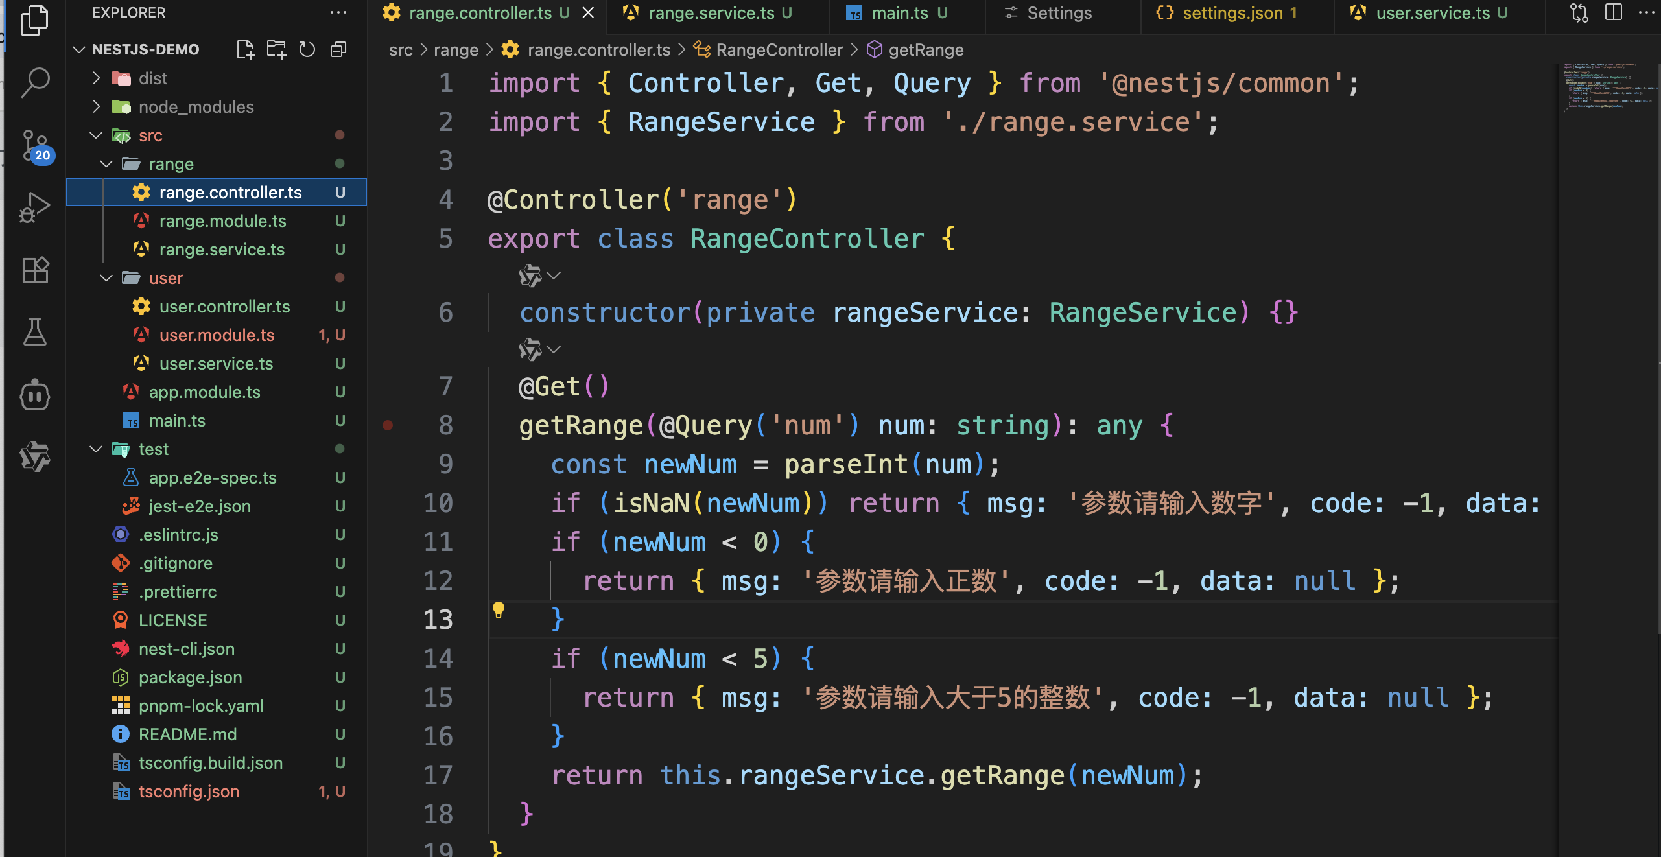Collapse the user folder
The image size is (1661, 857).
(166, 278)
